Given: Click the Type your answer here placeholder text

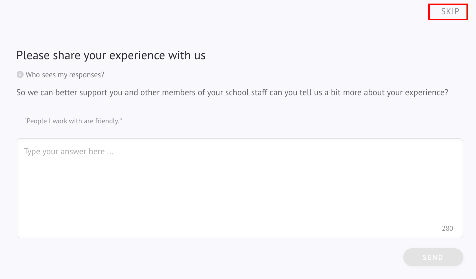Looking at the screenshot, I should tap(69, 152).
